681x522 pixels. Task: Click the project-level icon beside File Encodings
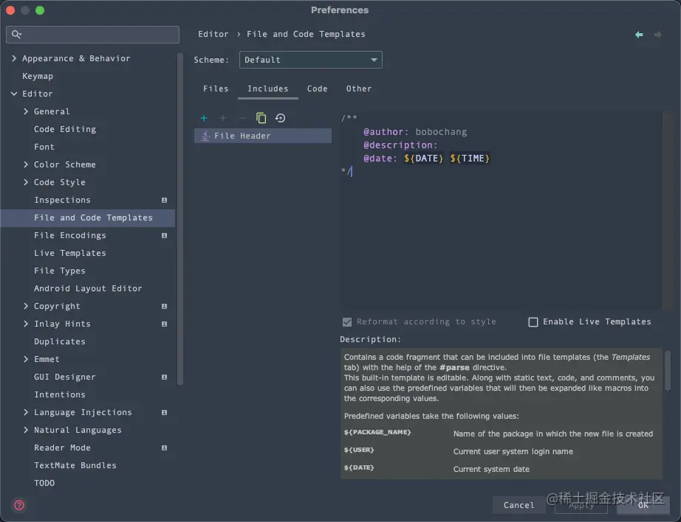[x=164, y=235]
